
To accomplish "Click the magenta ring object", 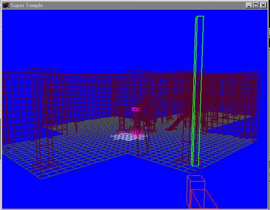I will coord(134,109).
